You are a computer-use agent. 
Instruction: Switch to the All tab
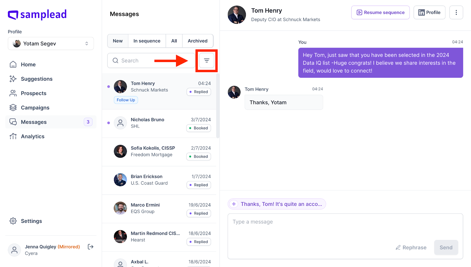(174, 41)
